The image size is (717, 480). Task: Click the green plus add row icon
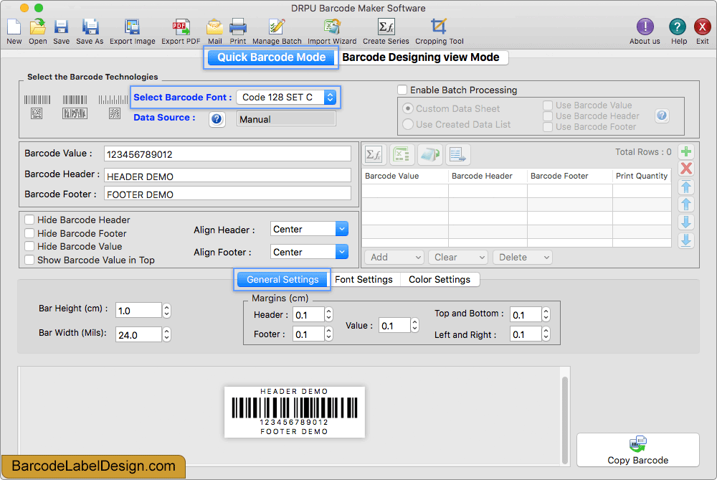[x=686, y=151]
